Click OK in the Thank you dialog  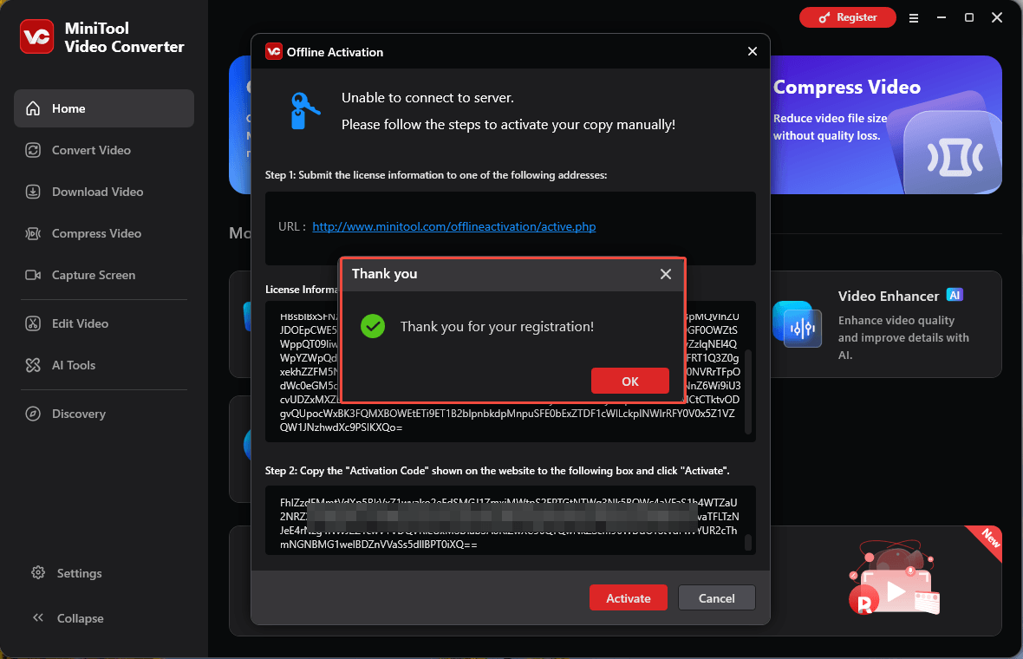pos(629,381)
